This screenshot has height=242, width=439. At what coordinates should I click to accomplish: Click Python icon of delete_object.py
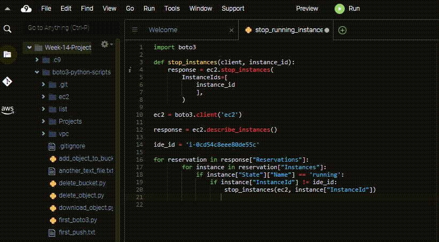click(x=52, y=196)
